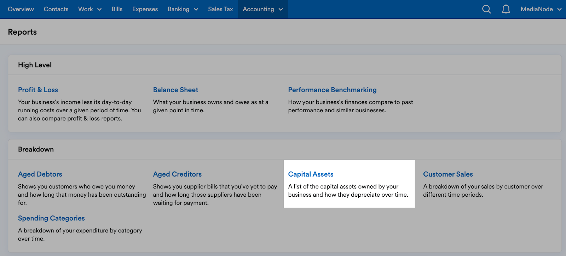Viewport: 566px width, 256px height.
Task: Open the search
Action: 486,9
